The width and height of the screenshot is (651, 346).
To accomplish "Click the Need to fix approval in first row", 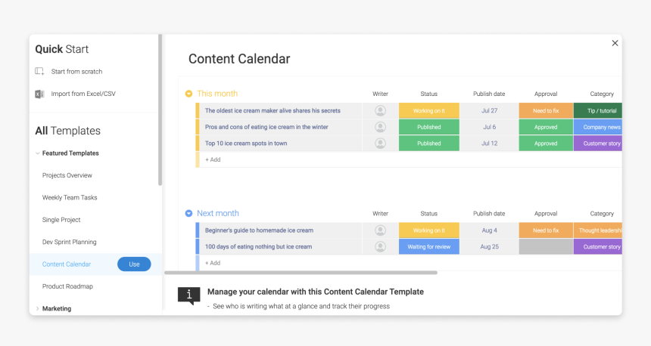I will pos(546,110).
